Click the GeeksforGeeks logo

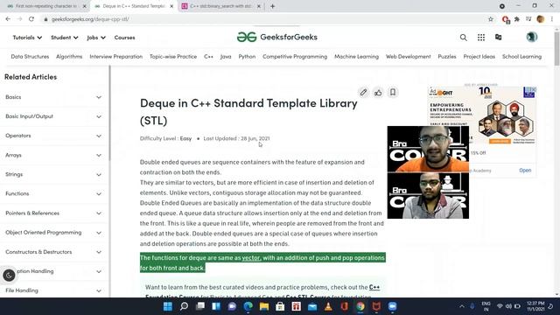[x=277, y=37]
